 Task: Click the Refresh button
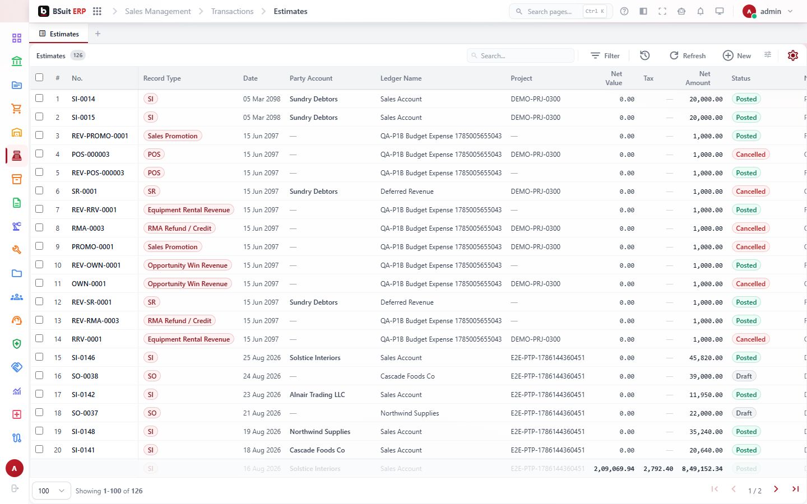(x=688, y=55)
